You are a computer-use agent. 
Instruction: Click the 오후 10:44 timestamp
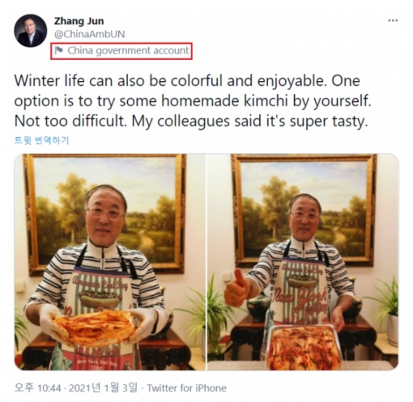coord(37,388)
